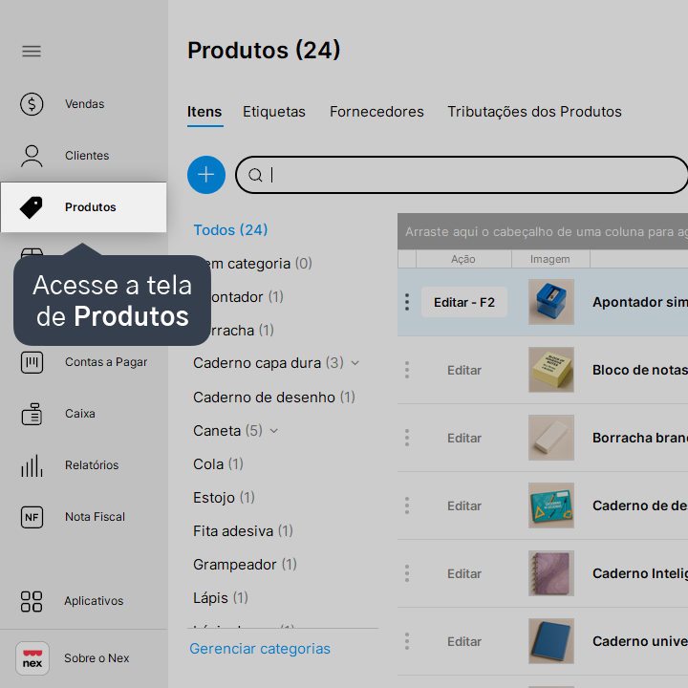Switch to the Itens tab

point(204,112)
